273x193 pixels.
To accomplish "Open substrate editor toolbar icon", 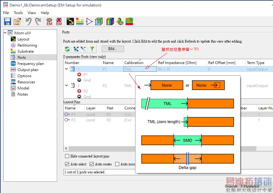I will pos(80,21).
